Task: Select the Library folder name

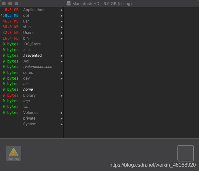Action: pyautogui.click(x=29, y=95)
